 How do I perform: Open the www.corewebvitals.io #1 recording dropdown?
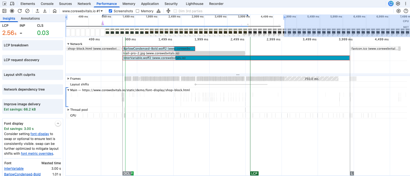click(x=83, y=11)
